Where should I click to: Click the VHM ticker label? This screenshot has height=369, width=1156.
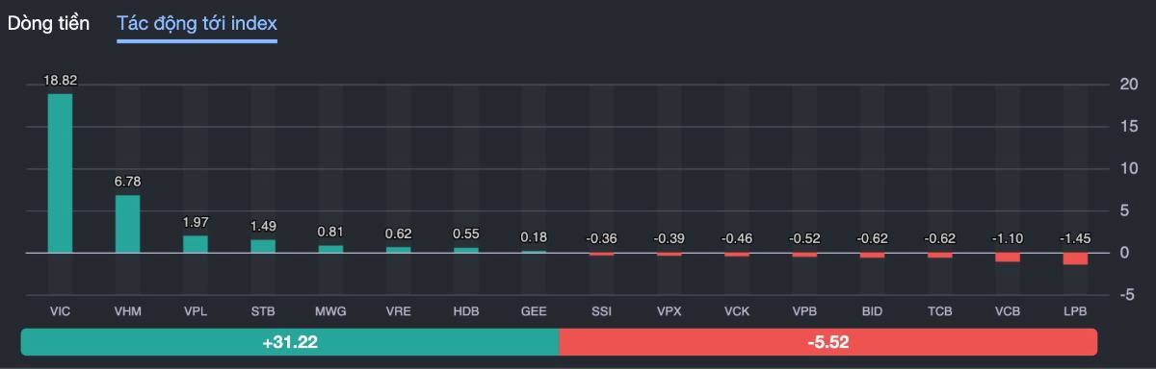point(128,311)
